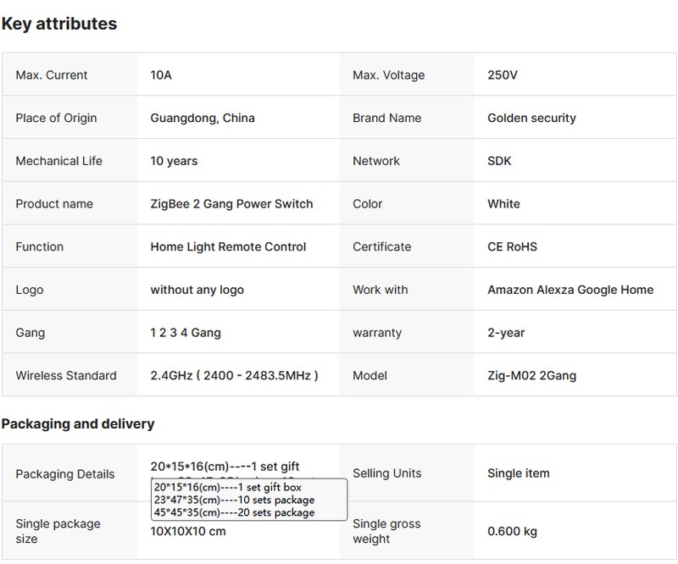Click the Zig-M02 2Gang model value
678x564 pixels.
click(531, 375)
